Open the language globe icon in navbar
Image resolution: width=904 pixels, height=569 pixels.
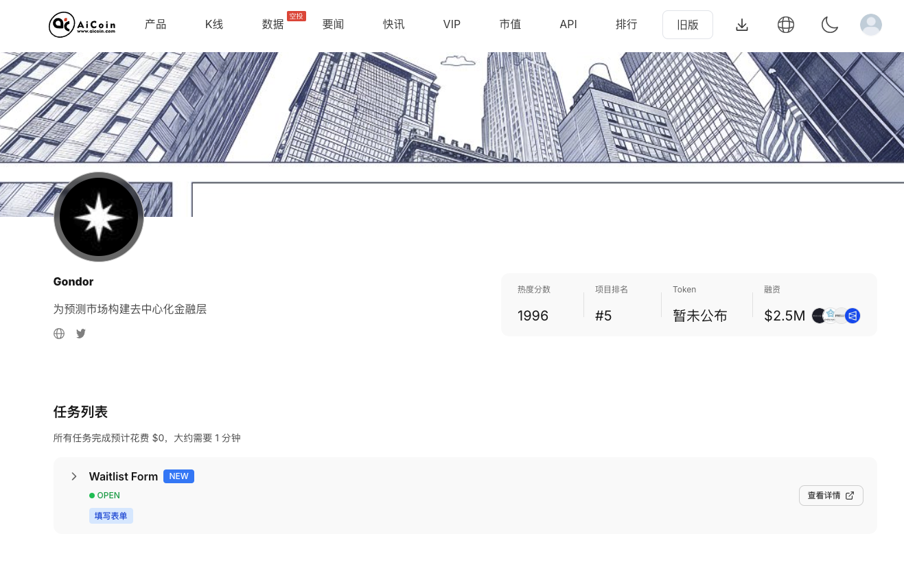click(x=785, y=25)
